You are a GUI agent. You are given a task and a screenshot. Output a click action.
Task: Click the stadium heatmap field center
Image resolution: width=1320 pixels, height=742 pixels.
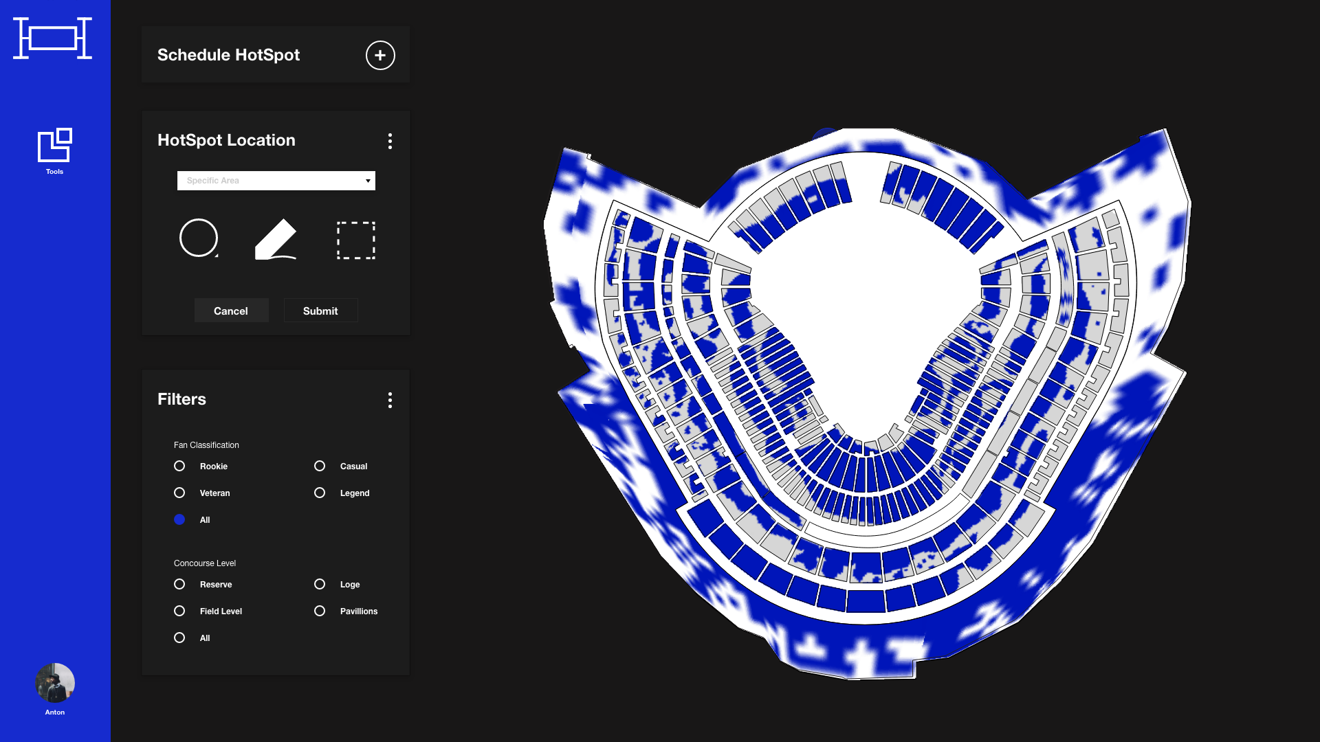[x=866, y=295]
